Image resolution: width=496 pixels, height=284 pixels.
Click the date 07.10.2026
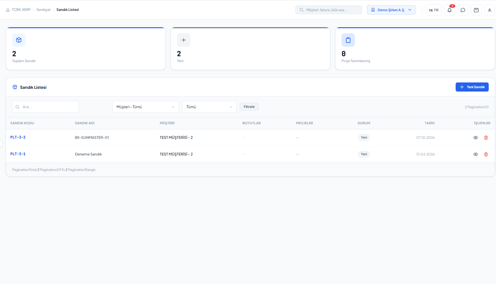coord(426,138)
